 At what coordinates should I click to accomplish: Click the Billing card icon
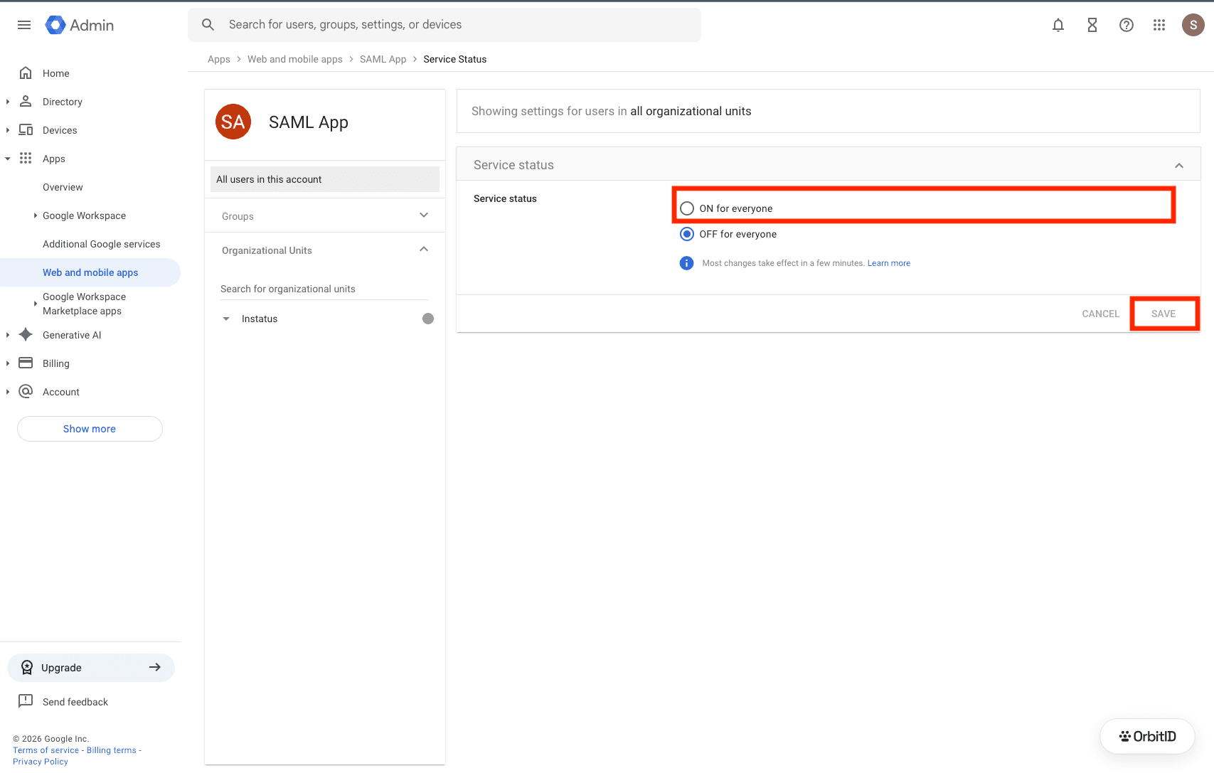coord(26,363)
